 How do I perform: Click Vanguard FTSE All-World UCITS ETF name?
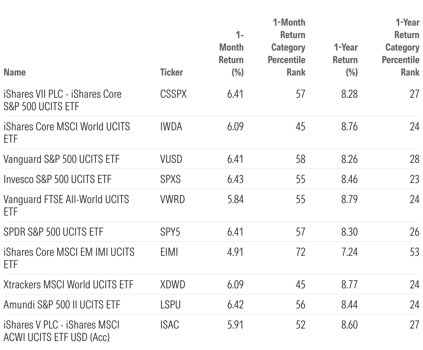click(66, 205)
